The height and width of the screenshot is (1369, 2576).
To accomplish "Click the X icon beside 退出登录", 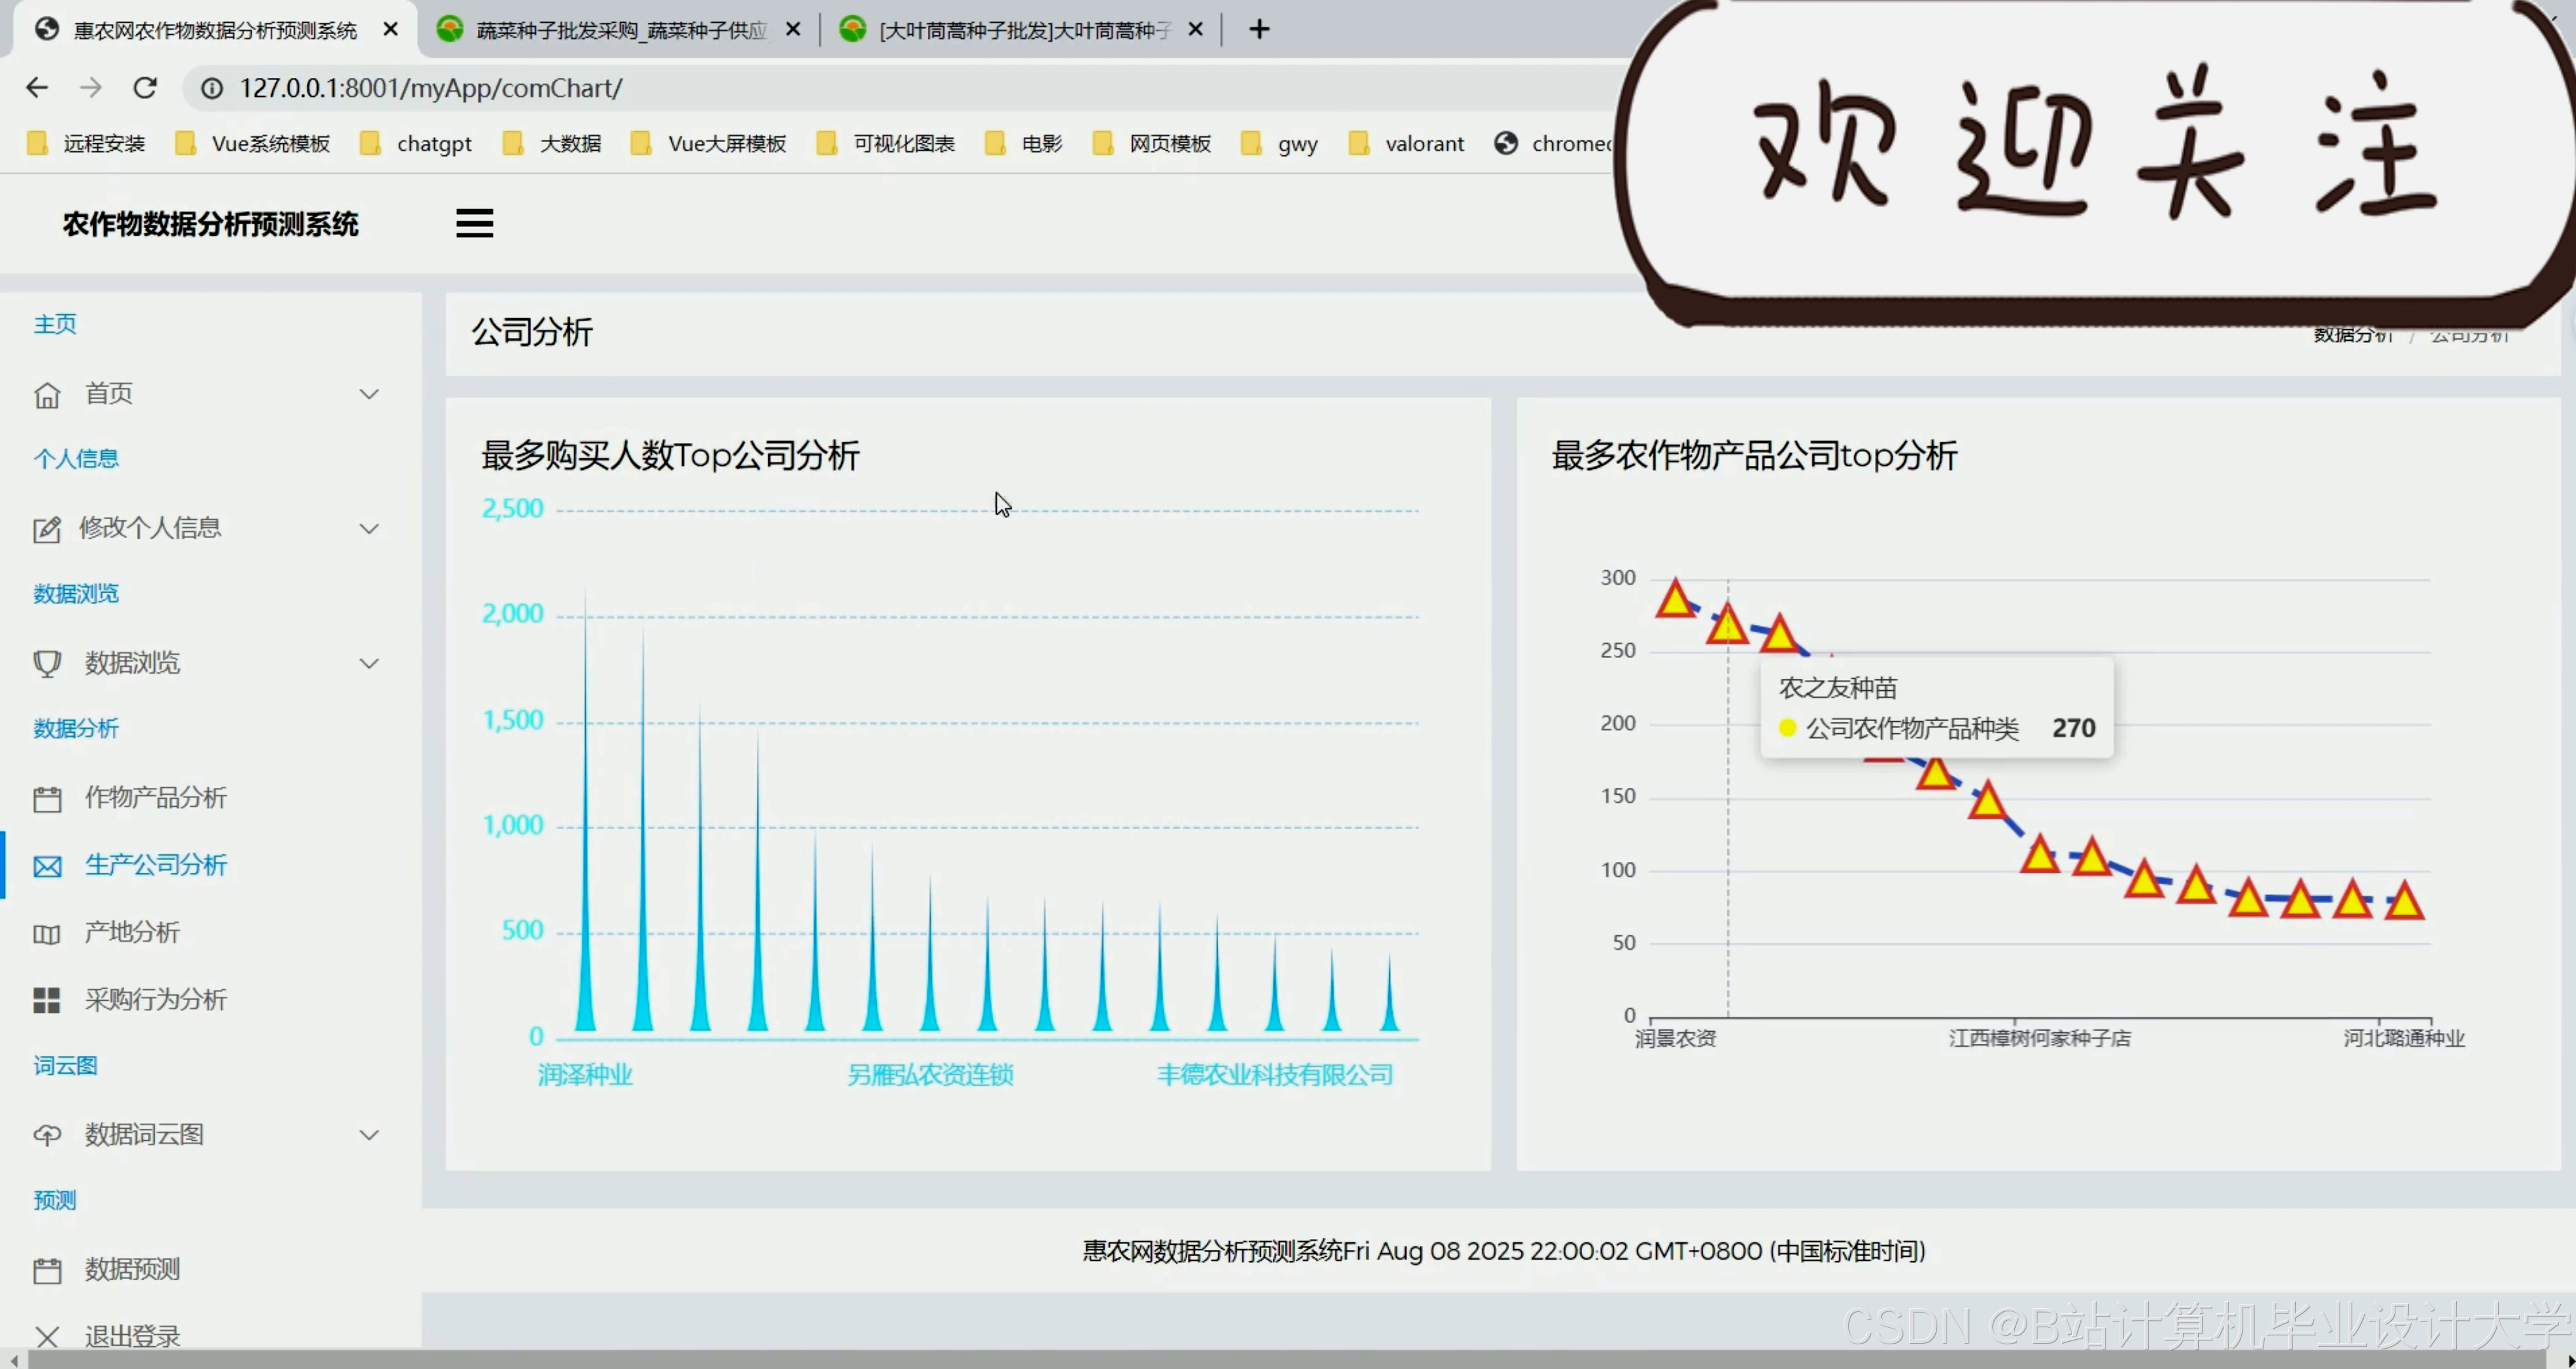I will tap(47, 1336).
